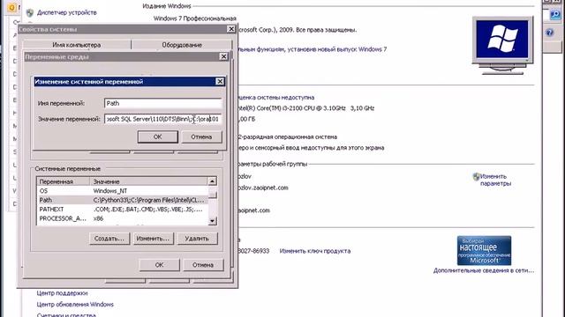Click the orange icon at top left
Screen dimensions: 565x317
11,7
